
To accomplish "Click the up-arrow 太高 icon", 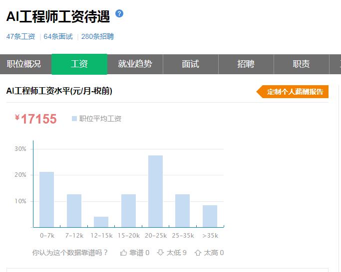I will click(198, 253).
